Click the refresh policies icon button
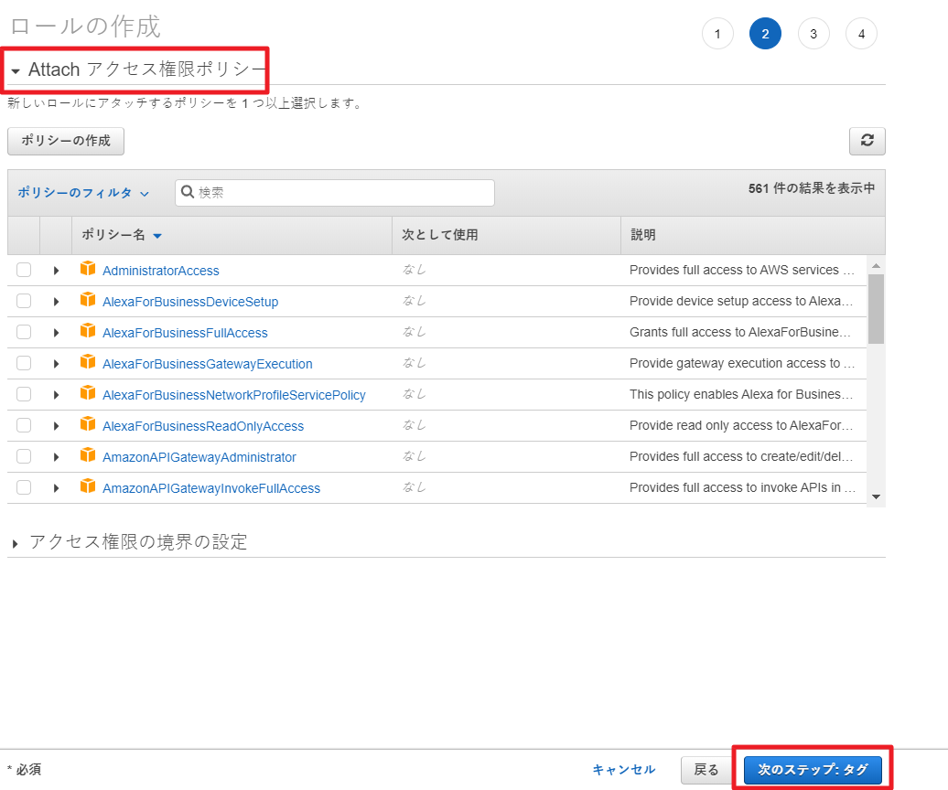Screen dimensions: 948x790 867,141
